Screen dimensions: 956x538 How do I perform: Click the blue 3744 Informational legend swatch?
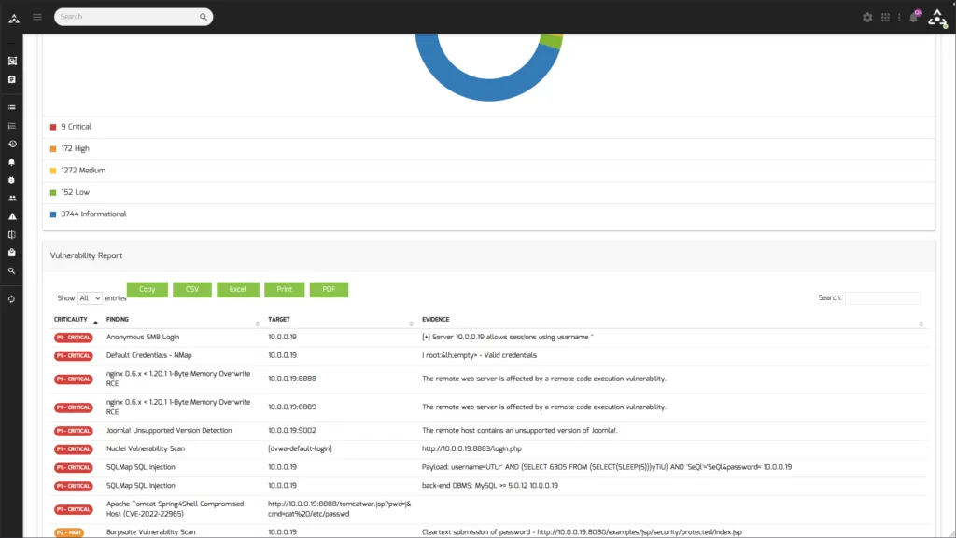[53, 214]
